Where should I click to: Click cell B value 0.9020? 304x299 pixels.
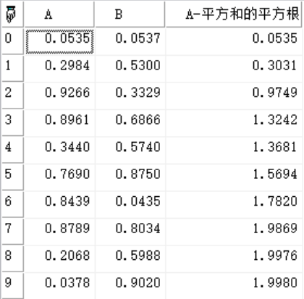(130, 286)
